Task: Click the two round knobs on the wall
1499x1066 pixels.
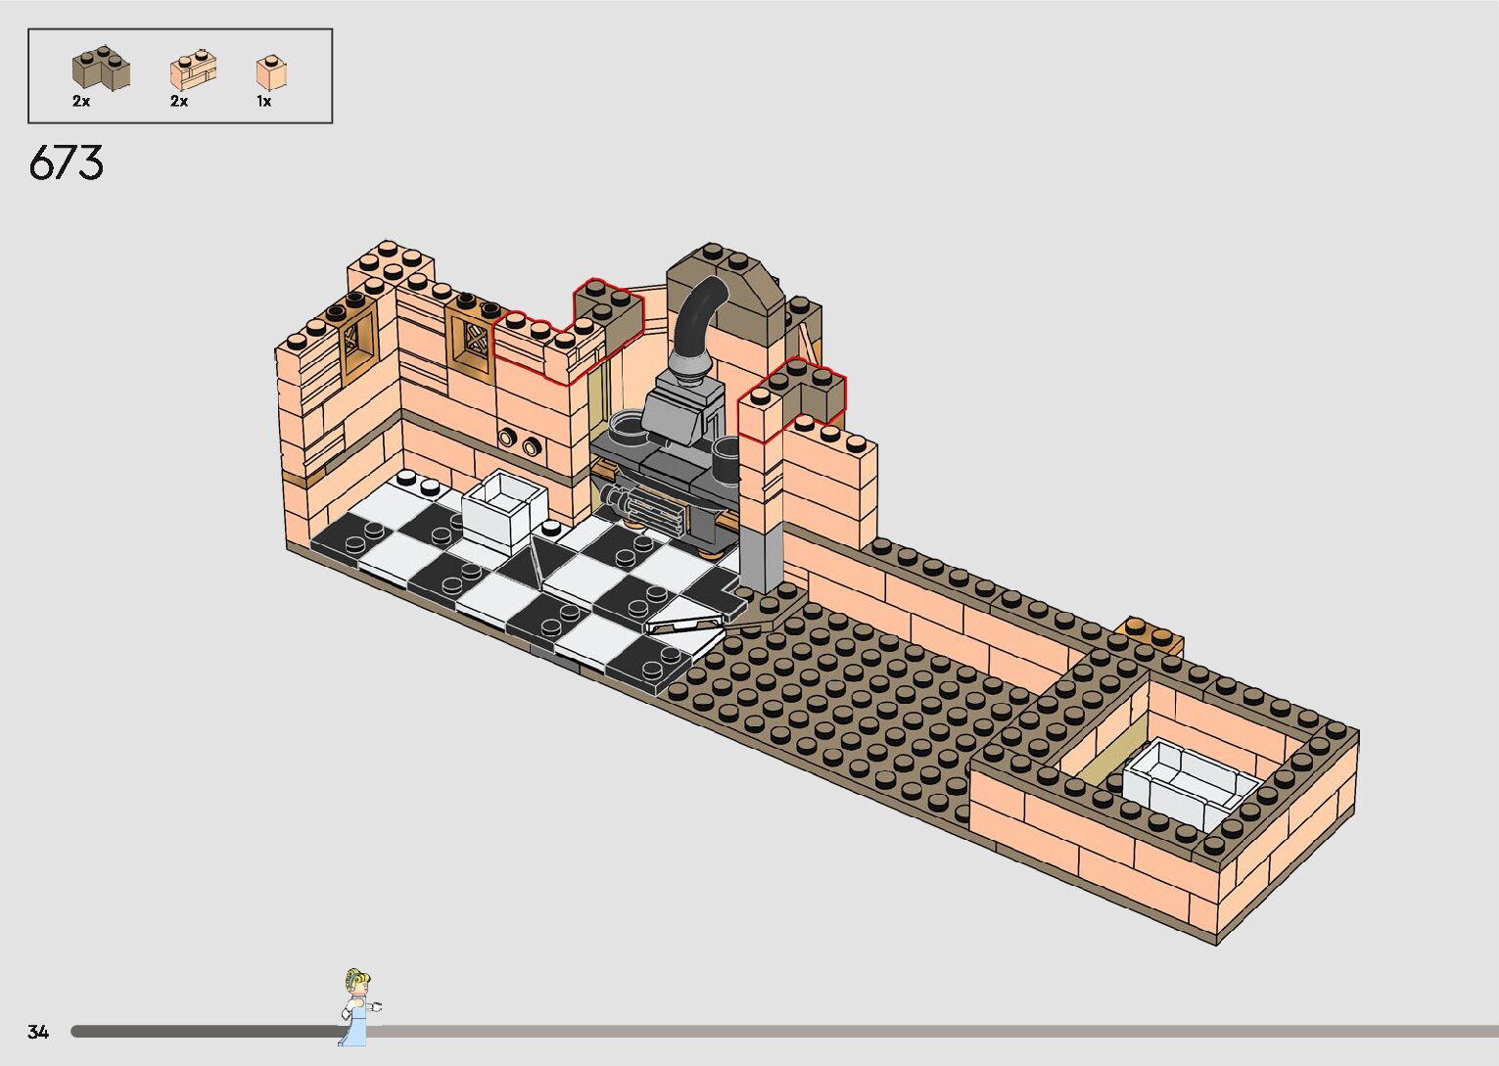Action: 519,441
